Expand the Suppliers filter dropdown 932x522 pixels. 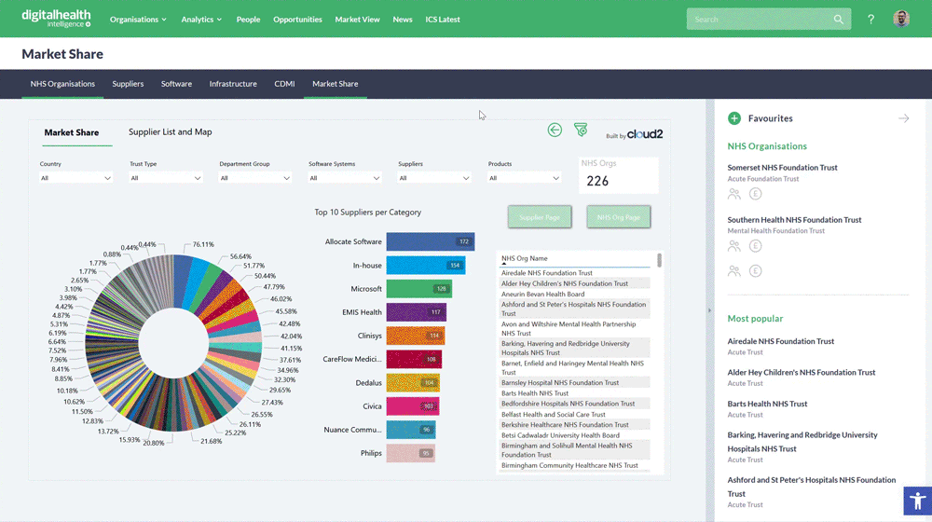pos(434,178)
